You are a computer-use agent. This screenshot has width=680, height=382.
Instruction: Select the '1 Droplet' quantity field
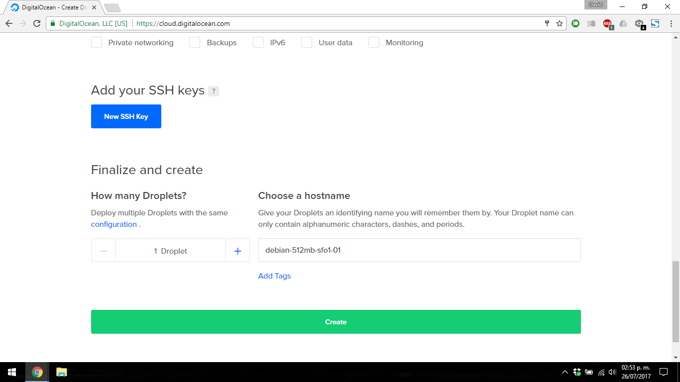(171, 251)
